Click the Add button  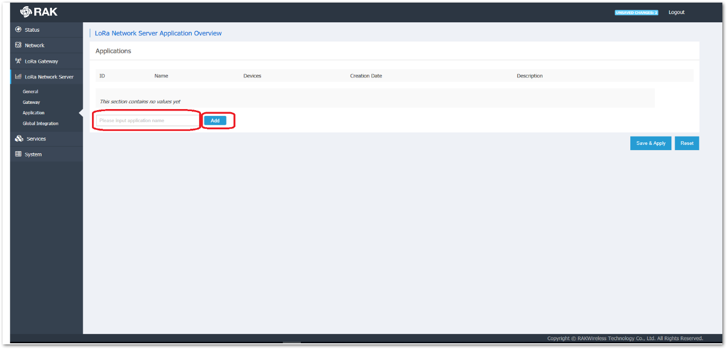[215, 120]
